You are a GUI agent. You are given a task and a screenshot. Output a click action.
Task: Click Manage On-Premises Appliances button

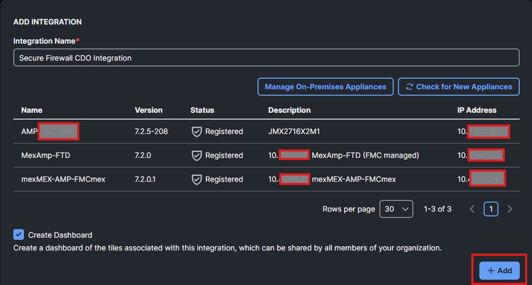click(325, 87)
